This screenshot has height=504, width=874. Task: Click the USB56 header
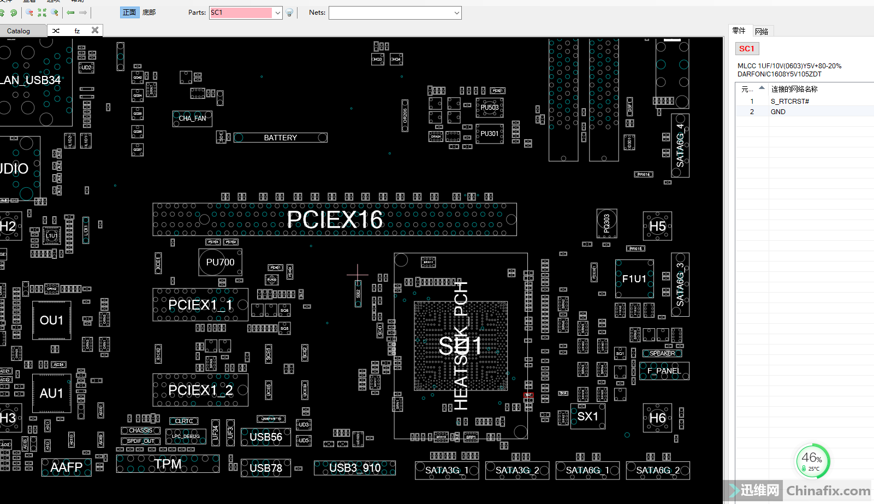tap(266, 437)
